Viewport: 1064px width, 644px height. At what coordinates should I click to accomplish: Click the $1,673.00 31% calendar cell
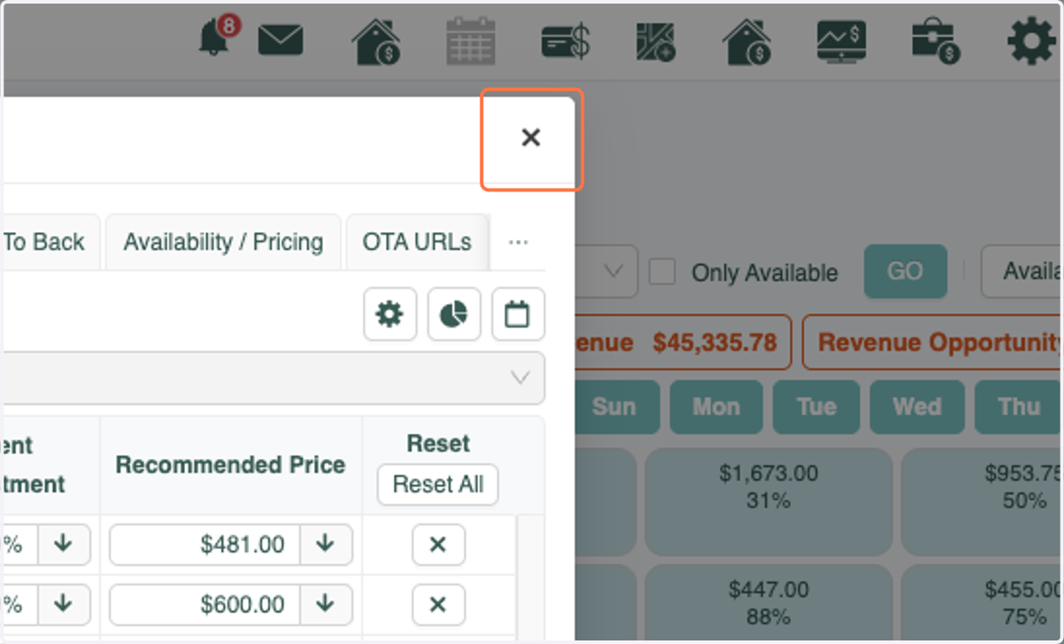point(769,501)
